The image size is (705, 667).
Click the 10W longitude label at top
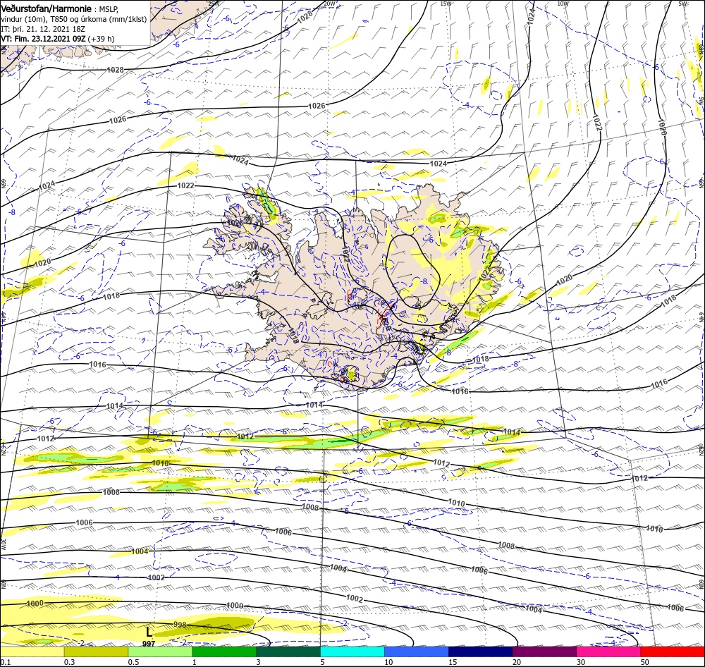point(563,3)
